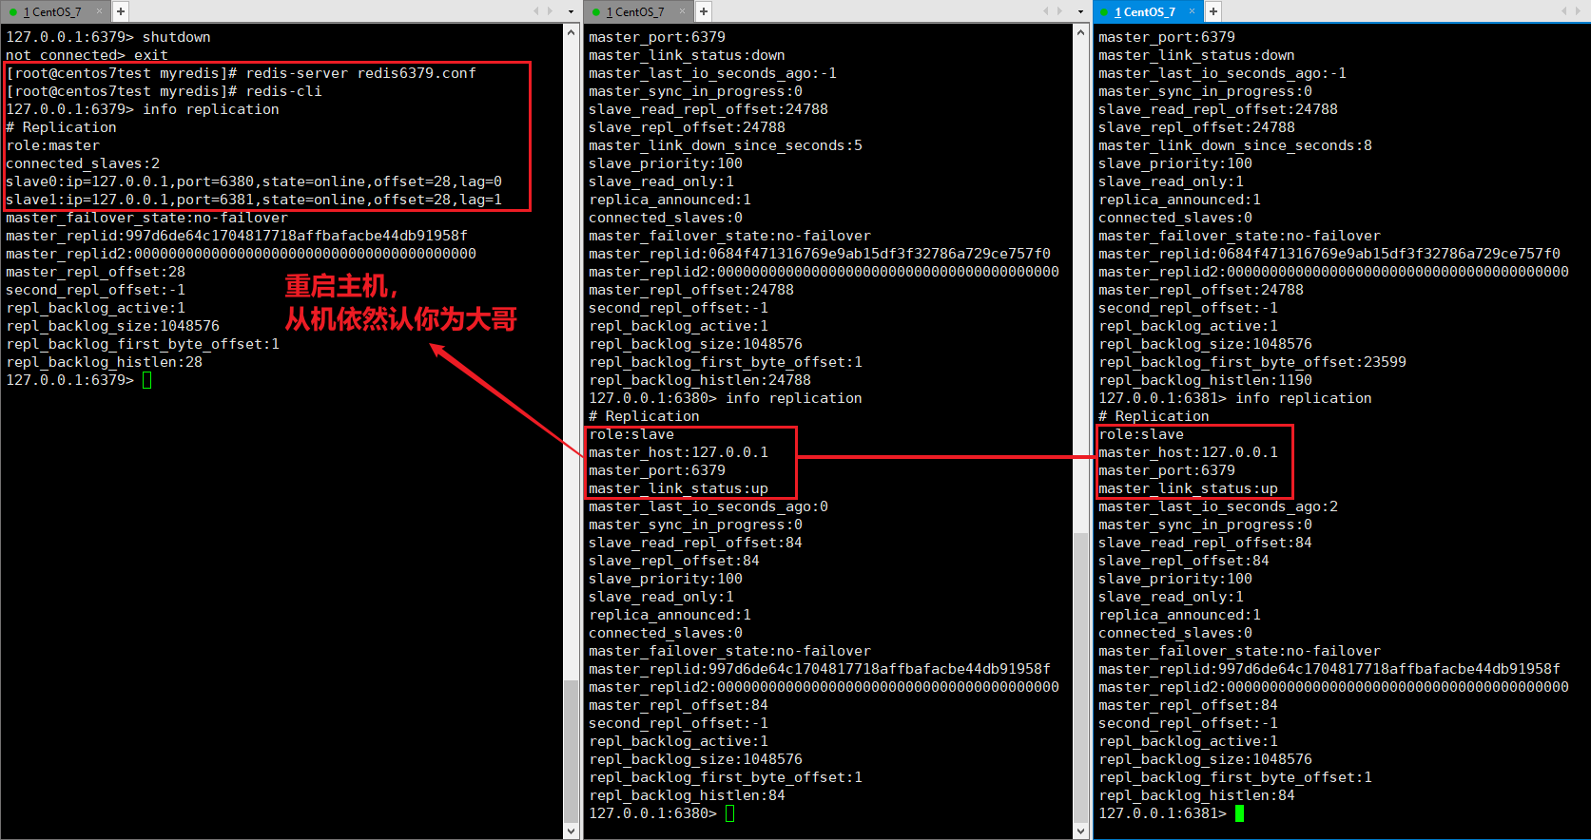Click 'master_link_status:up' in middle pane

(x=678, y=488)
